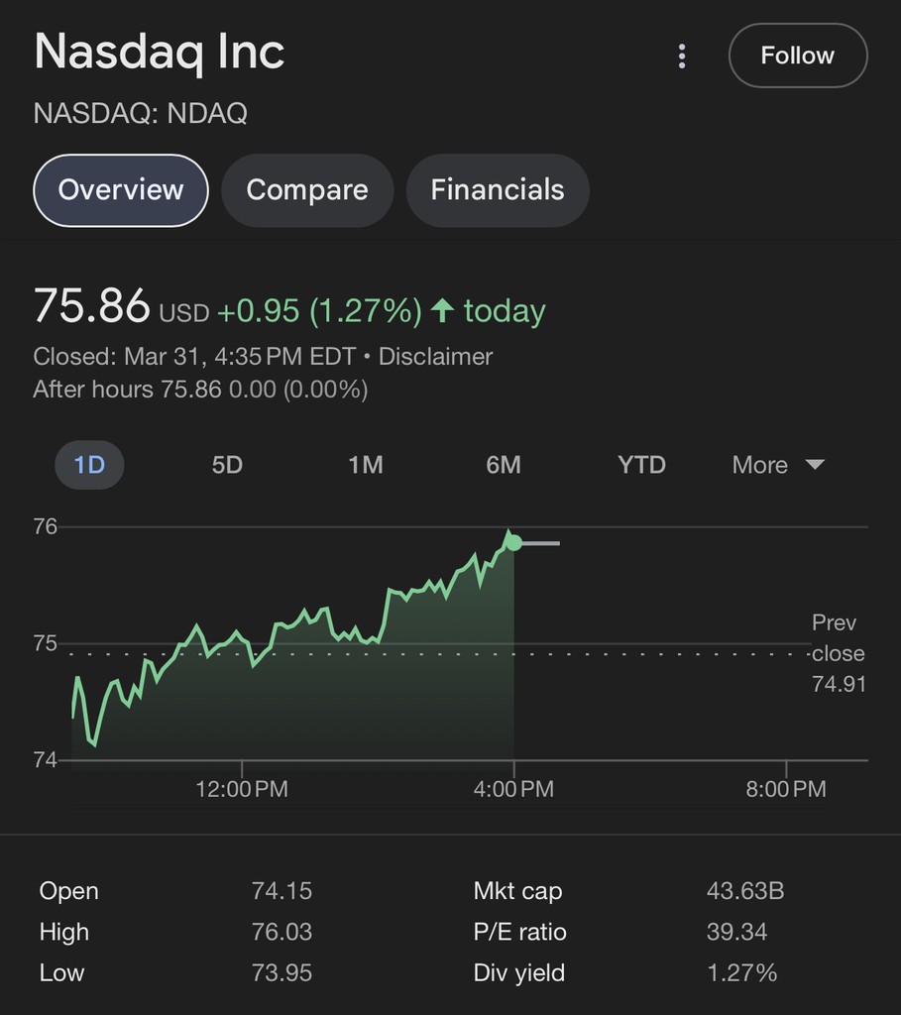Click the Mkt cap value 43.63B
This screenshot has width=901, height=1015.
point(744,891)
